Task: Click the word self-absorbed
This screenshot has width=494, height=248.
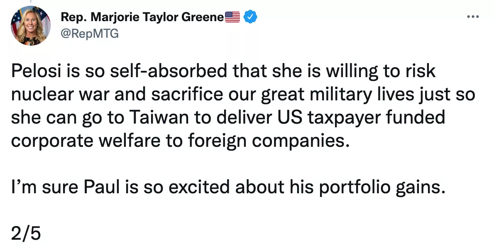Action: (169, 71)
